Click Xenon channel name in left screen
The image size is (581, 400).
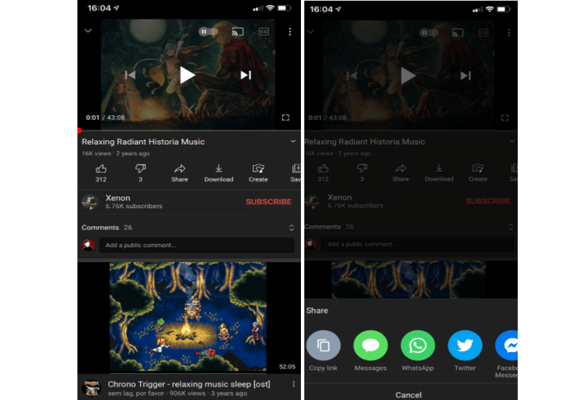[x=118, y=198]
